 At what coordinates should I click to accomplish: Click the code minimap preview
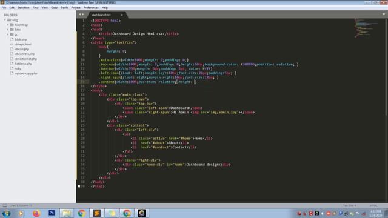pyautogui.click(x=367, y=28)
